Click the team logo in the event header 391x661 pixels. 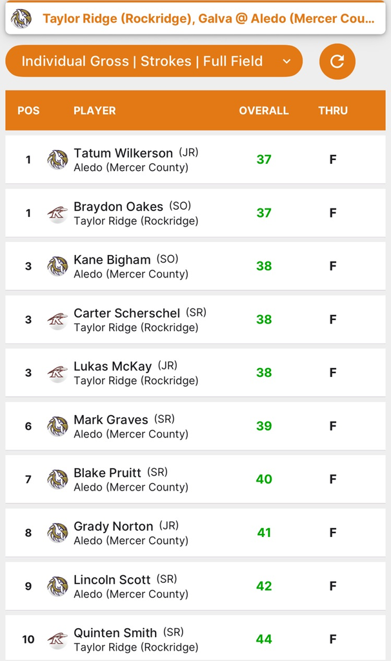21,19
